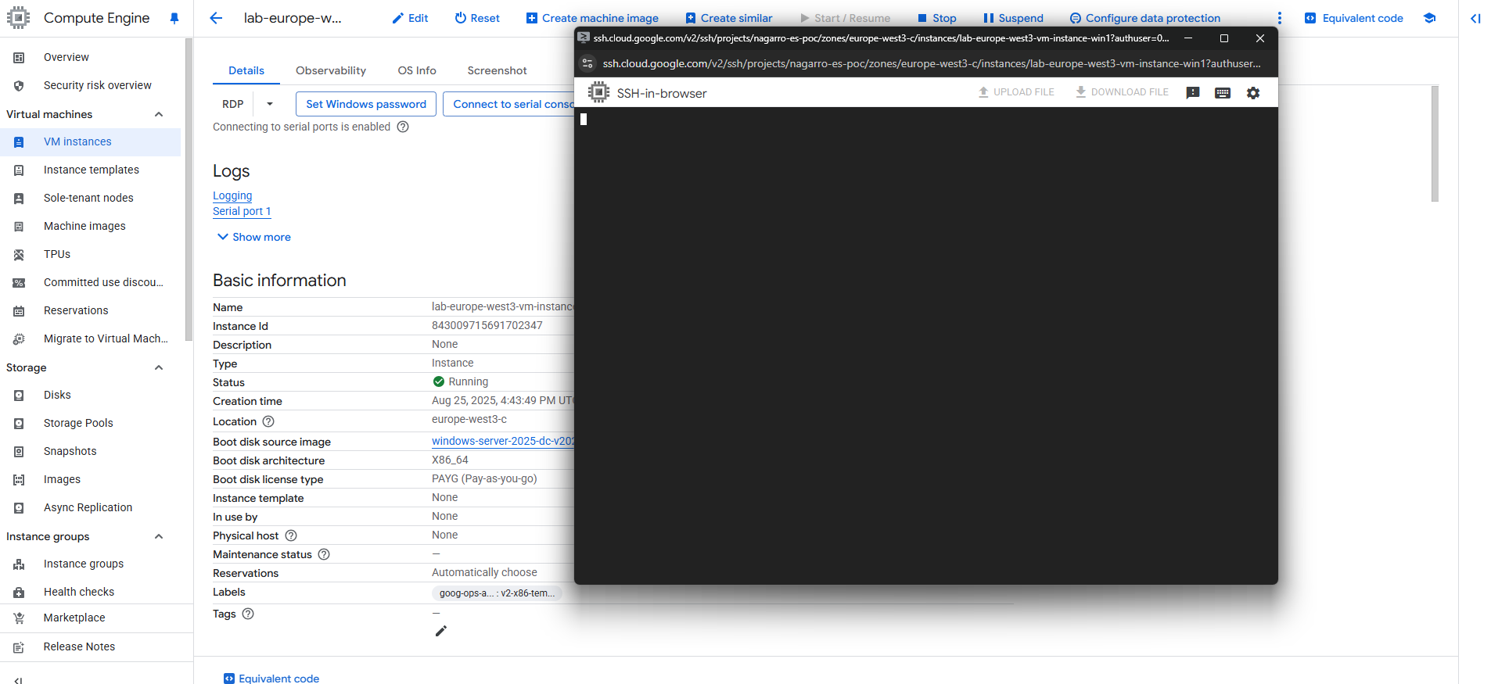The height and width of the screenshot is (684, 1491).
Task: Collapse Virtual machines section
Action: (159, 114)
